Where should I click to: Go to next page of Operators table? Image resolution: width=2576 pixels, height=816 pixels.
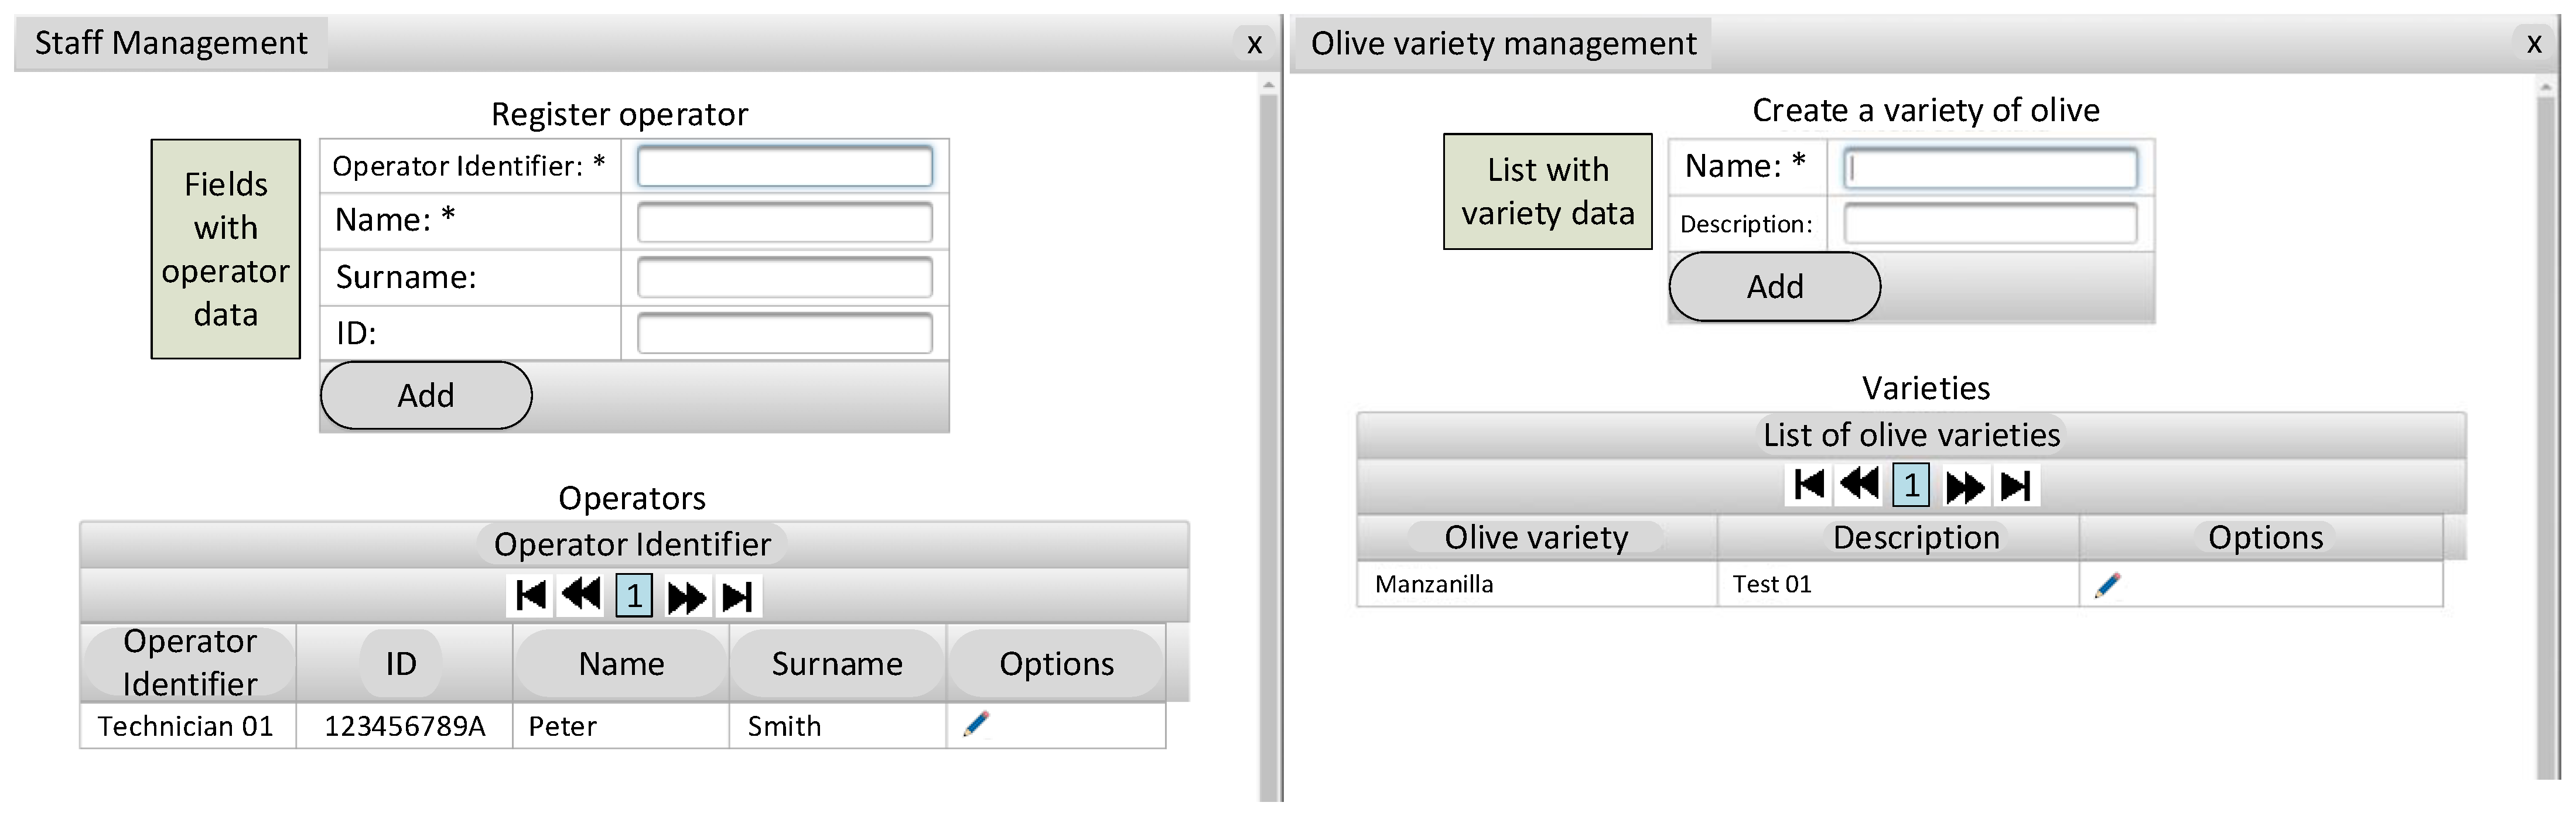click(x=686, y=597)
